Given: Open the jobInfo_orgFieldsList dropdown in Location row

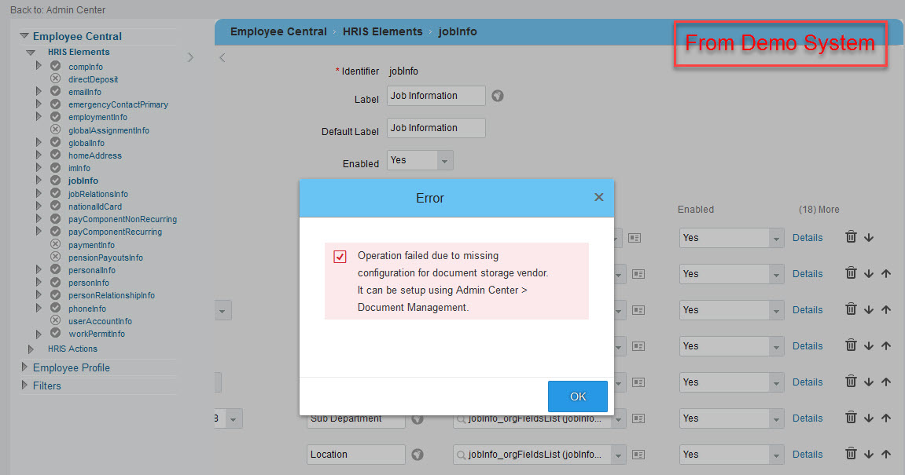Looking at the screenshot, I should tap(618, 455).
